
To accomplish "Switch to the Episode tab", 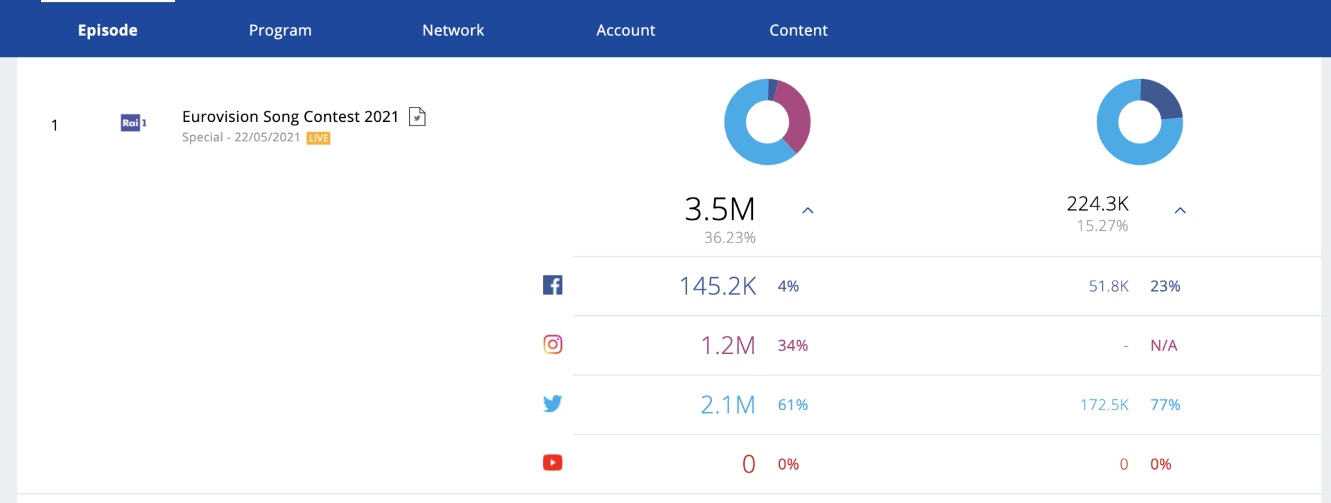I will [x=107, y=30].
